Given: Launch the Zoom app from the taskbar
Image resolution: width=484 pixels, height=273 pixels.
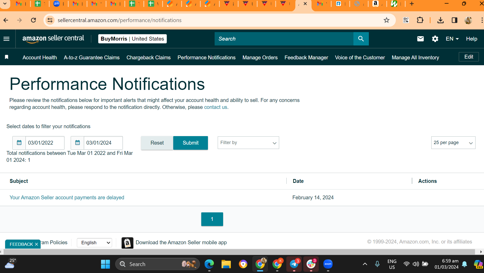Looking at the screenshot, I should click(328, 264).
